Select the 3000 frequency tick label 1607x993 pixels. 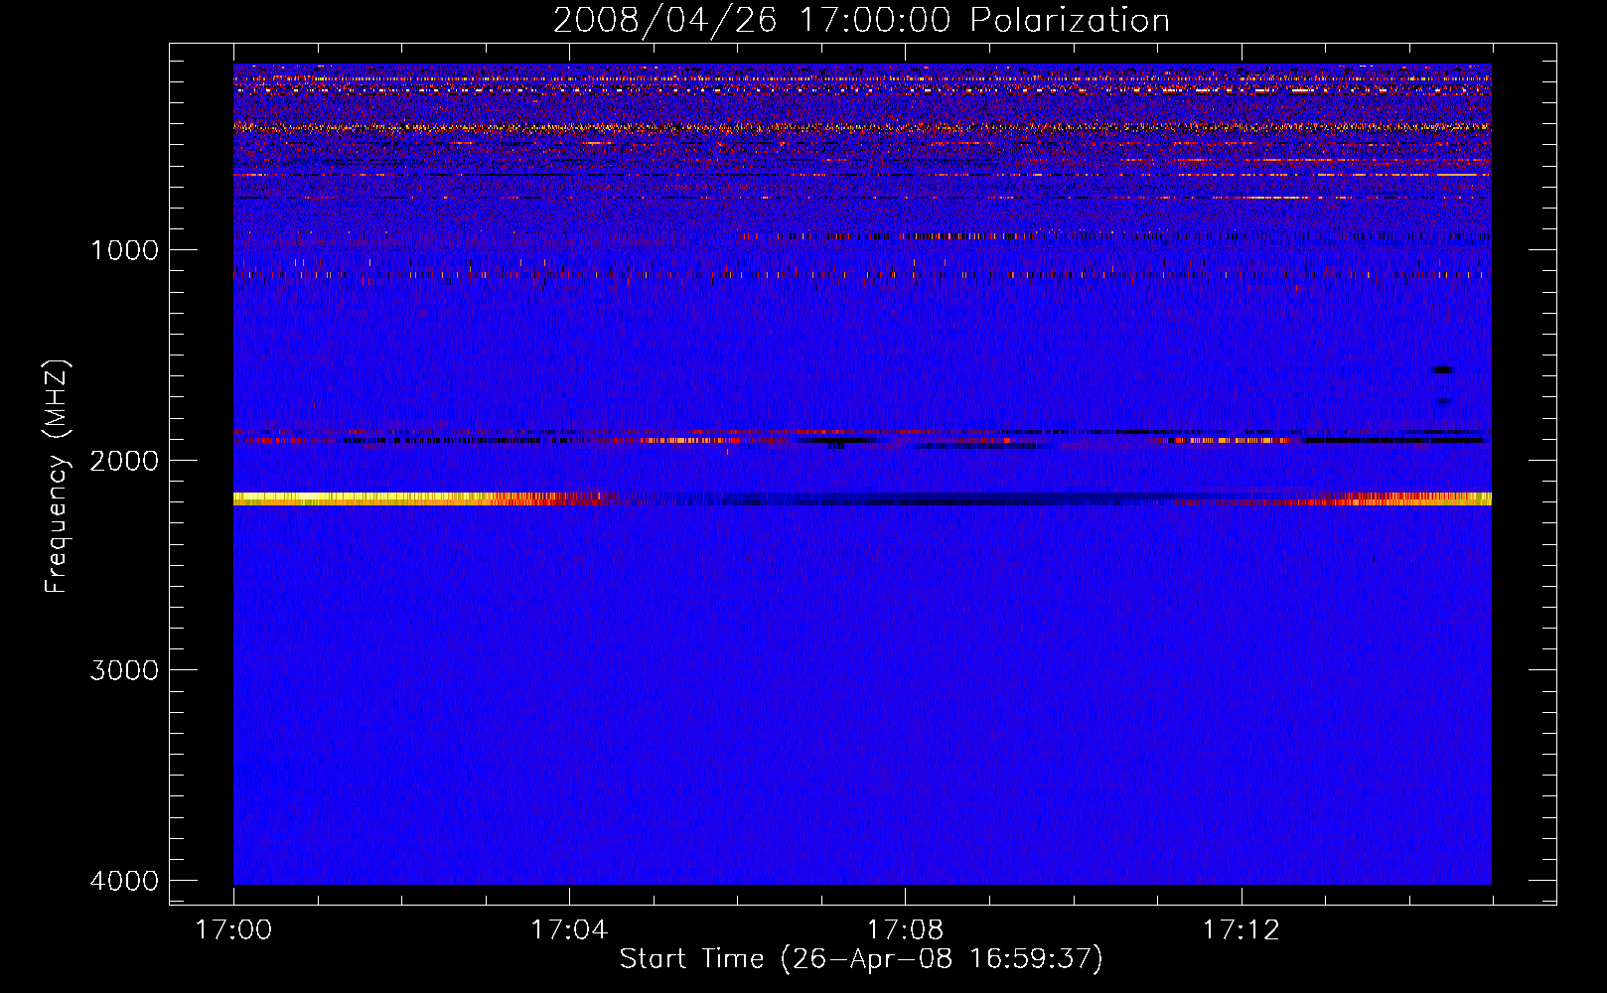(x=124, y=670)
